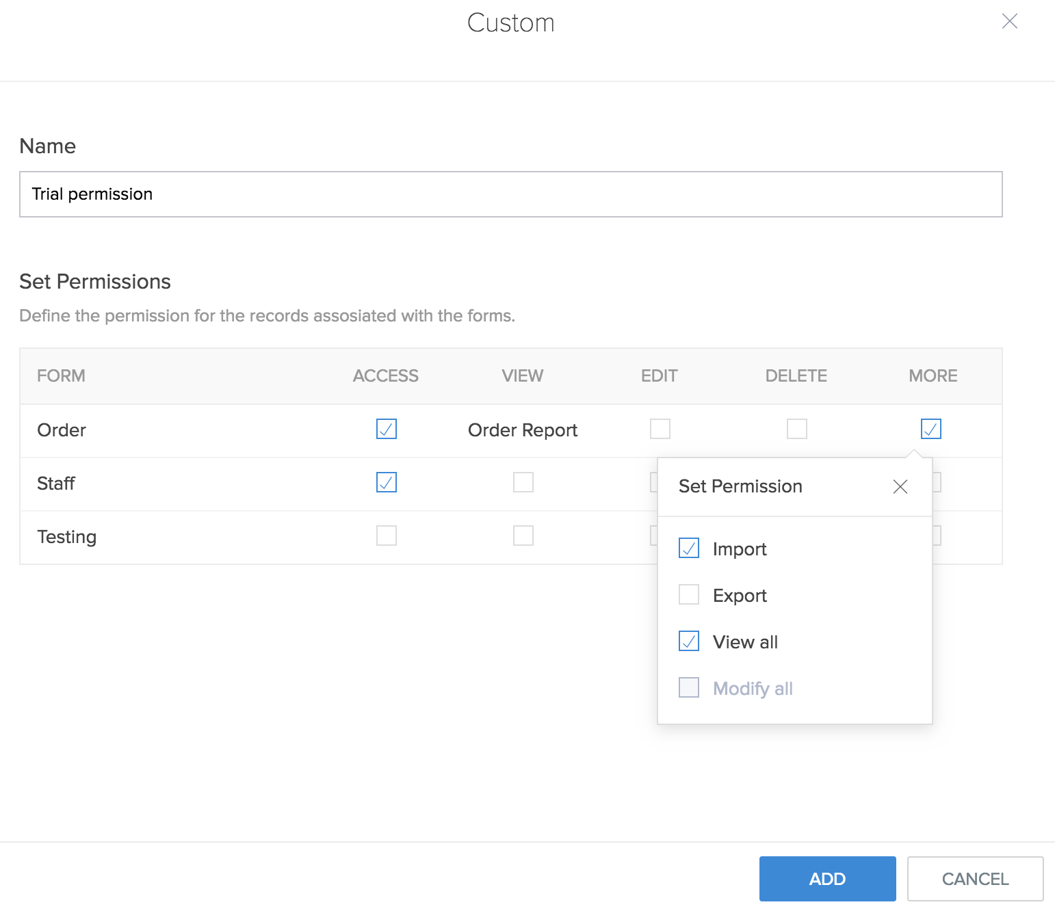Image resolution: width=1055 pixels, height=911 pixels.
Task: Enable Delete permission for Order form
Action: coord(797,430)
